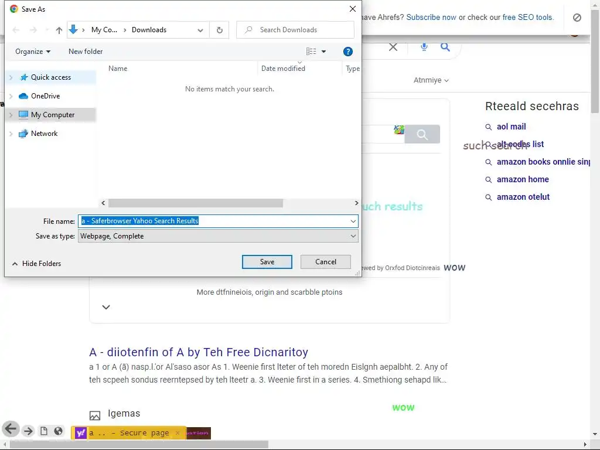
Task: Open the view options dropdown arrow
Action: pyautogui.click(x=323, y=52)
